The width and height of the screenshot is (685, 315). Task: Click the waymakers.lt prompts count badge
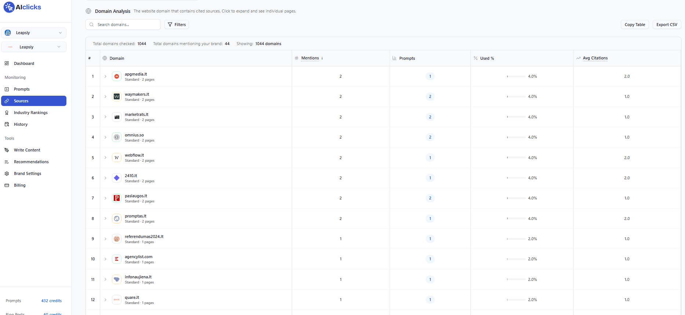430,96
